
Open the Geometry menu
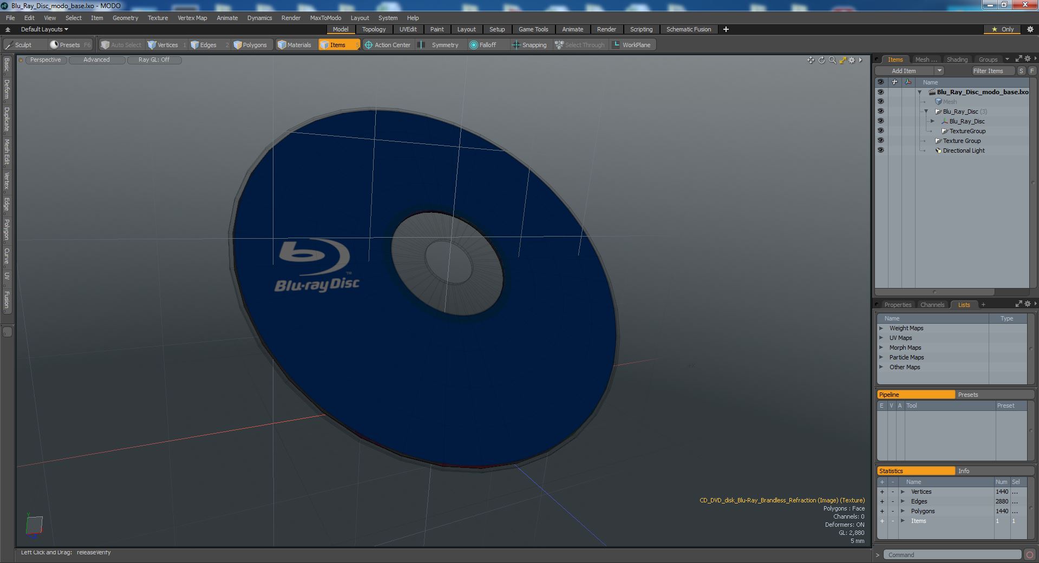tap(125, 18)
